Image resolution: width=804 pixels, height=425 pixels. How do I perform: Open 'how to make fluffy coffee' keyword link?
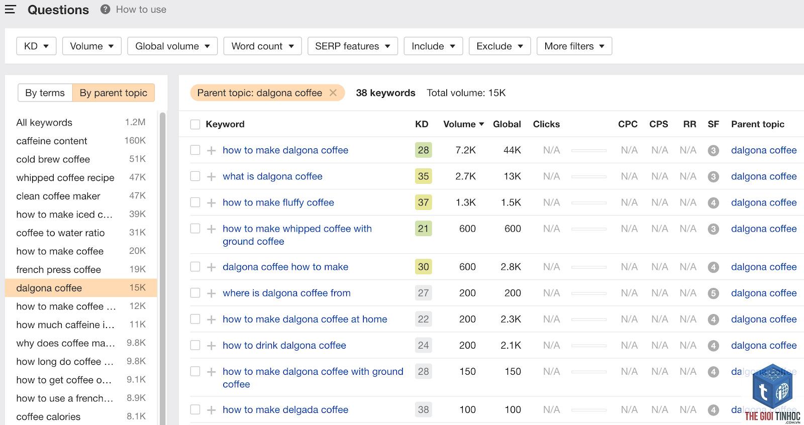(278, 202)
